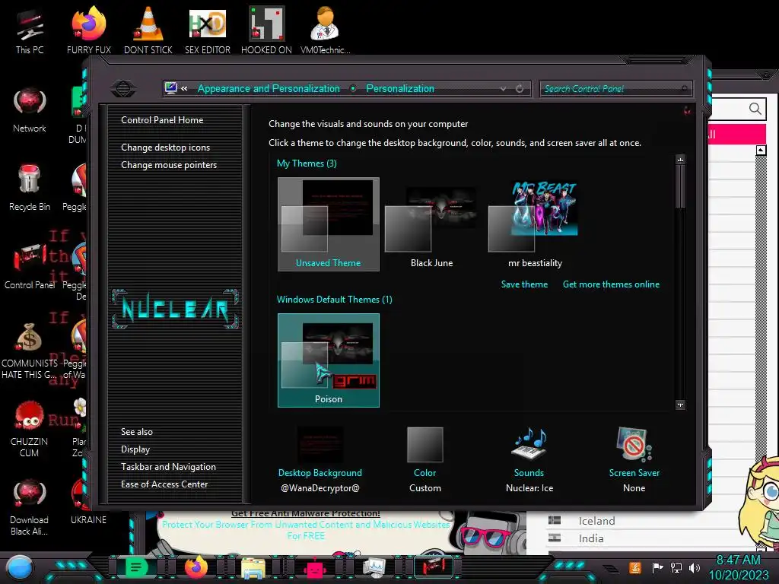Click the taskbar clock showing 8:47 AM
Viewport: 779px width, 584px height.
738,560
